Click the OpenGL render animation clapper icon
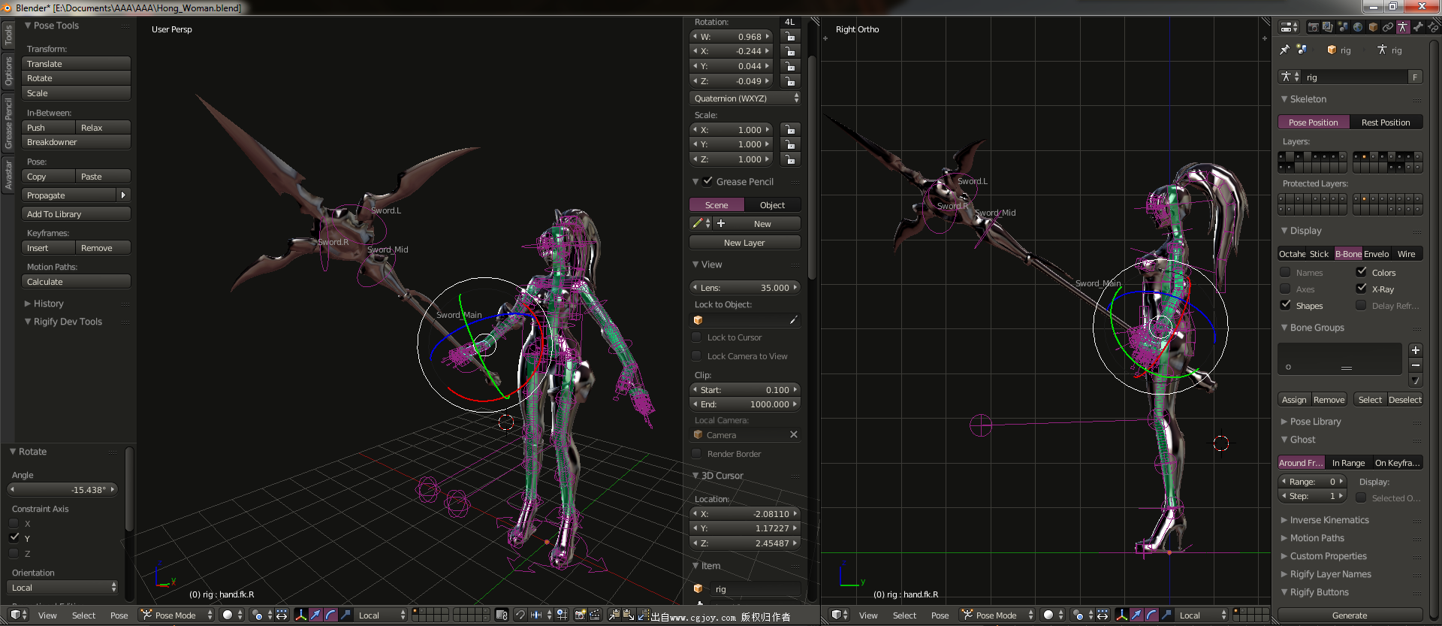This screenshot has width=1442, height=626. click(595, 615)
